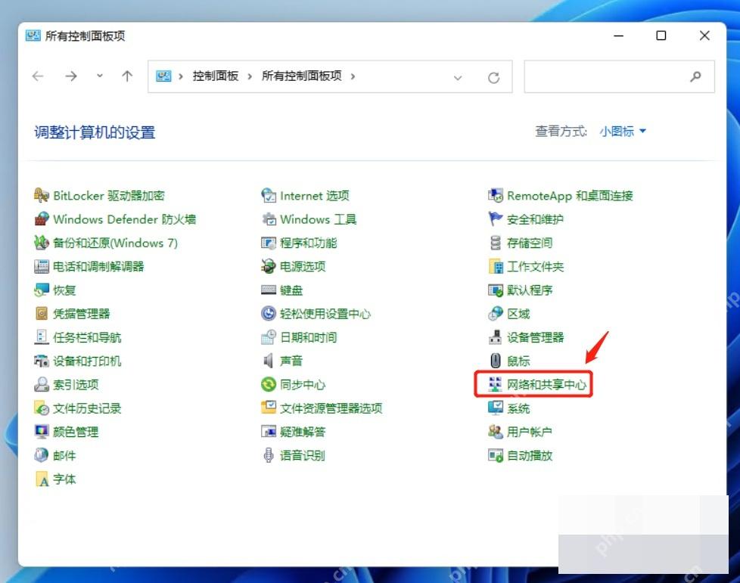Click the 疑难解答 icon

pos(269,432)
